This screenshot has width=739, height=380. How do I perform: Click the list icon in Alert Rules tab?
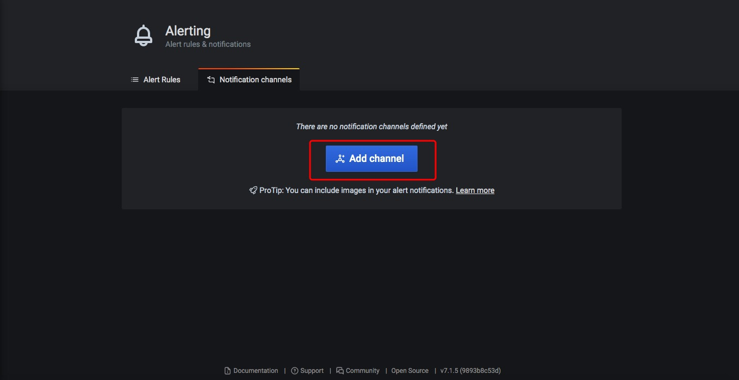[x=135, y=80]
